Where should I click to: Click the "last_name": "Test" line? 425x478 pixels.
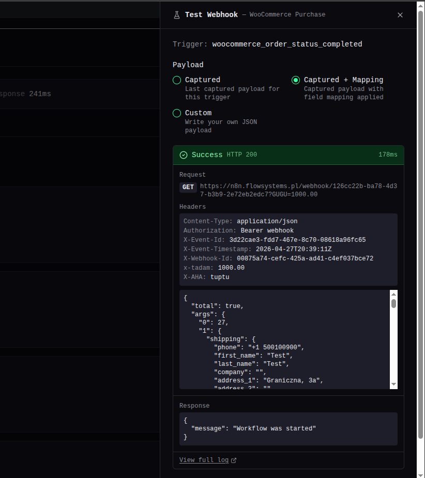click(251, 364)
